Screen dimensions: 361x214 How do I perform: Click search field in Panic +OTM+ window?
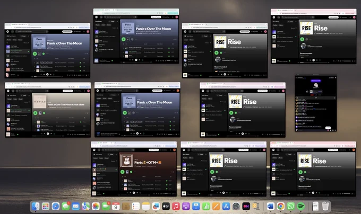pos(117,150)
